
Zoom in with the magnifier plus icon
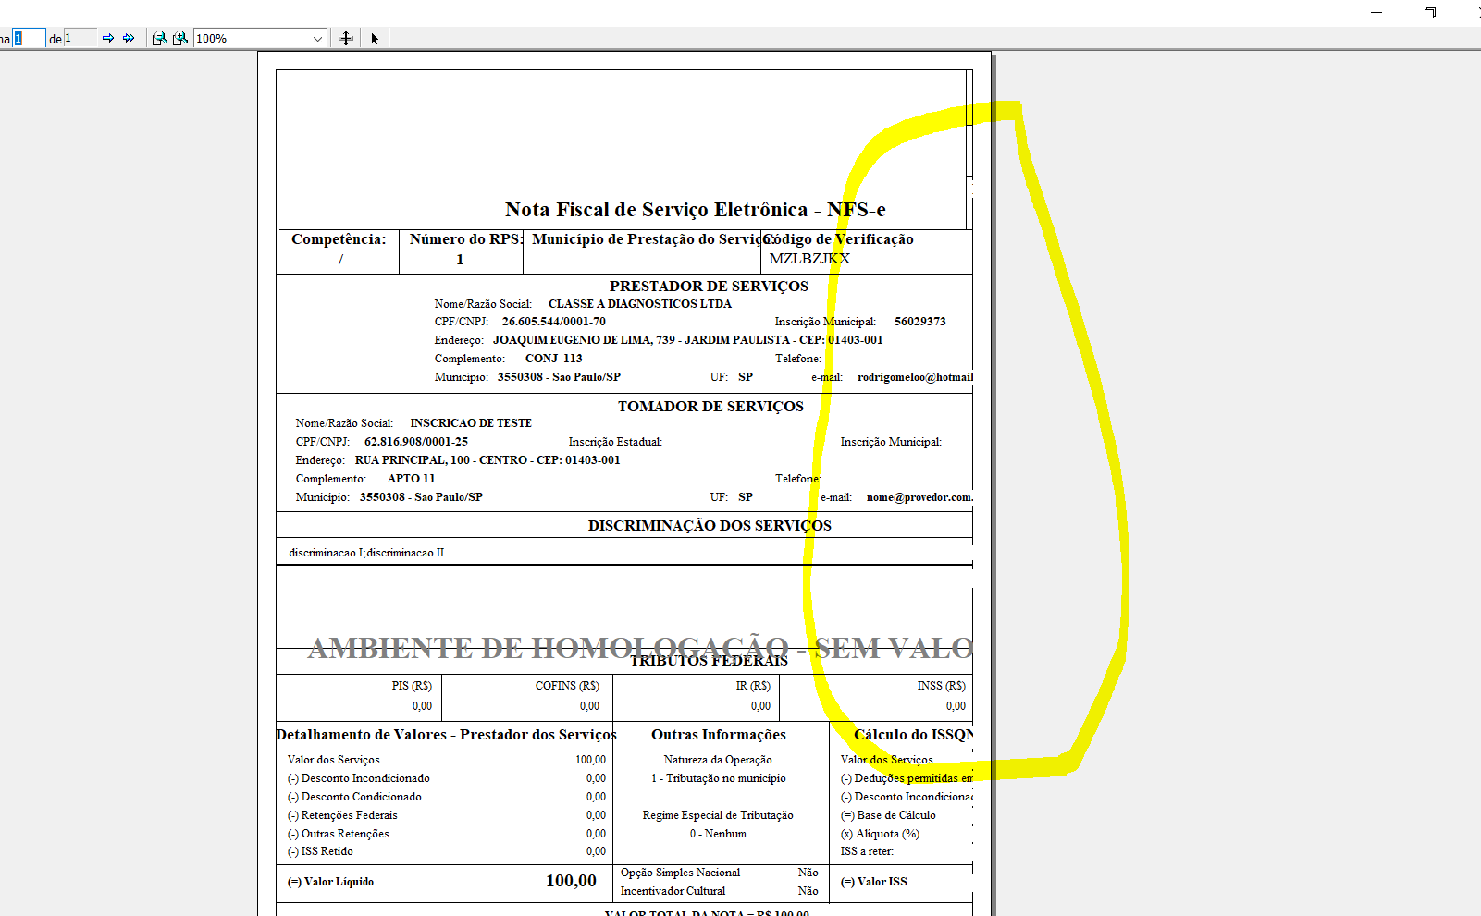click(x=180, y=38)
